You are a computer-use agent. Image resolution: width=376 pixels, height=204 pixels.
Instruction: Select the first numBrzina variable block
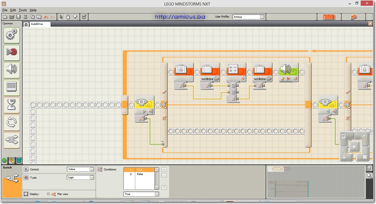[x=210, y=72]
